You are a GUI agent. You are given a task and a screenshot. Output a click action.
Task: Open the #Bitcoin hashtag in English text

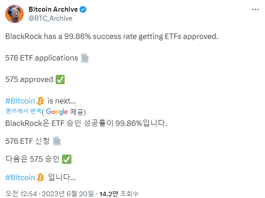pos(20,101)
